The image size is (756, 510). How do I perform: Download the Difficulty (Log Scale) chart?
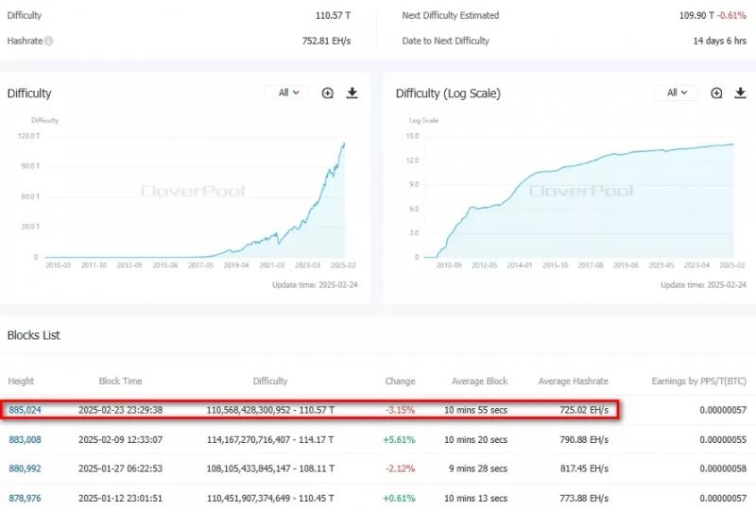pos(740,93)
